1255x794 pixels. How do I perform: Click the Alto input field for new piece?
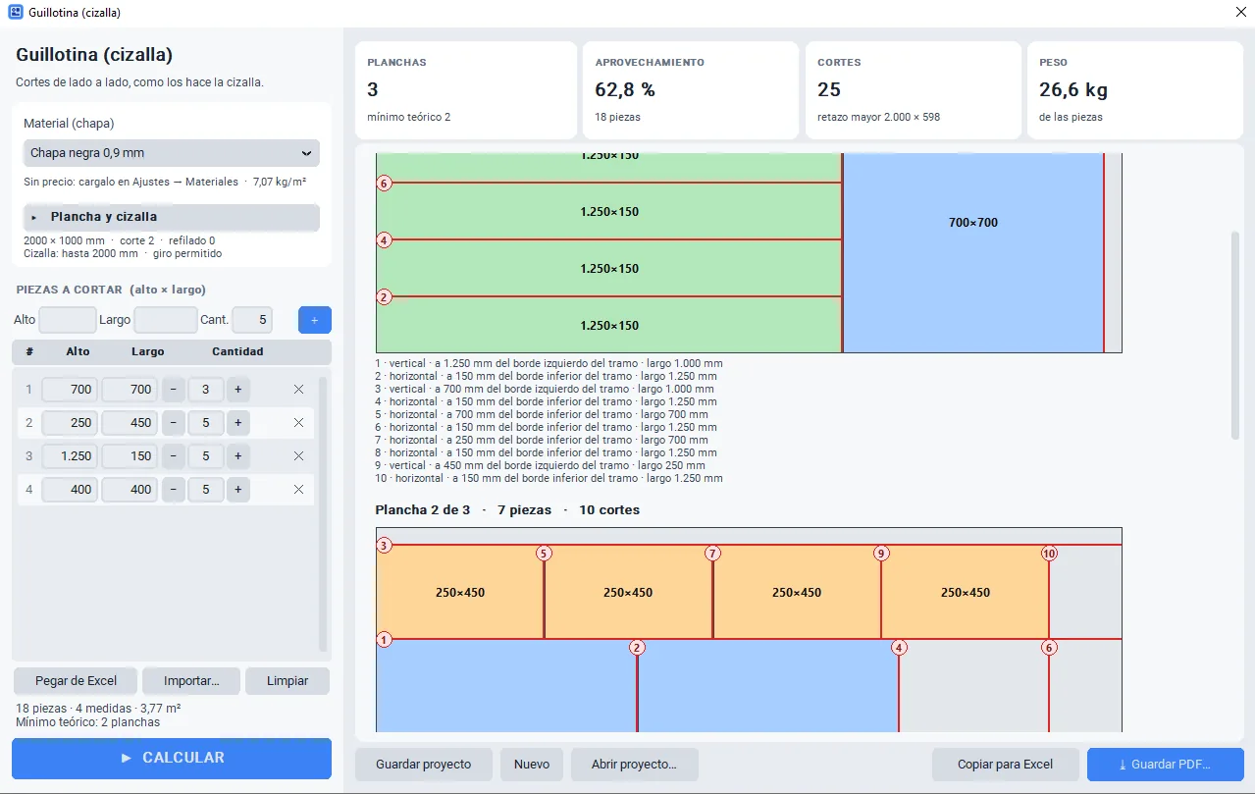[x=68, y=320]
